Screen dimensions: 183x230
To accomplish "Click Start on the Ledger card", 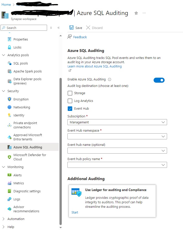I will tap(75, 213).
